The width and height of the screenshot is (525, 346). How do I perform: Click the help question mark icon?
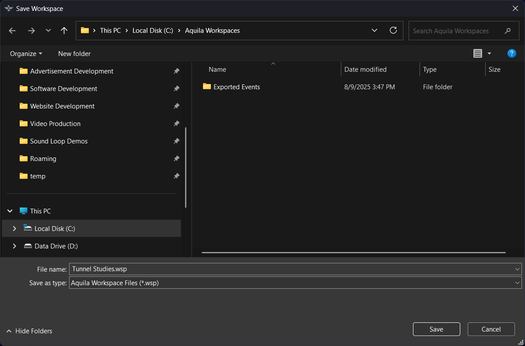(x=512, y=53)
